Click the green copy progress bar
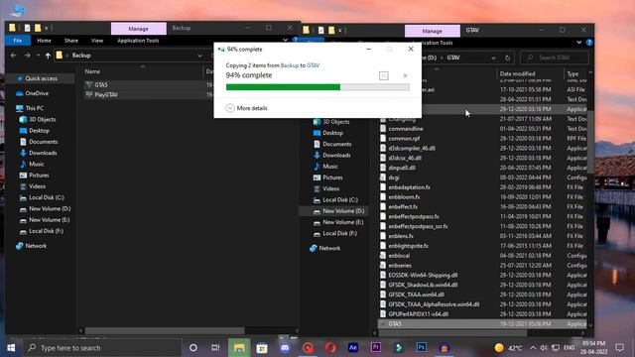Image resolution: width=635 pixels, height=357 pixels. tap(317, 87)
